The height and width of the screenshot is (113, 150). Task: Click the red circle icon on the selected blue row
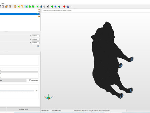point(39,14)
